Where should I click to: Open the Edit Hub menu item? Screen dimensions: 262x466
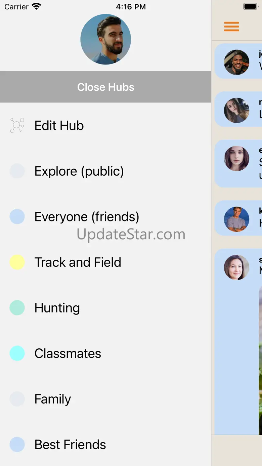point(105,126)
